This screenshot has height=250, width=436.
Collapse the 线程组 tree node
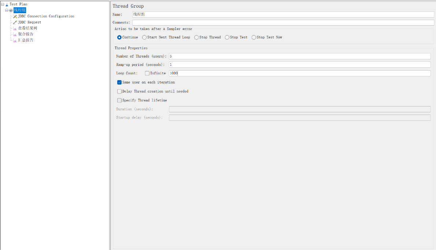click(x=6, y=10)
